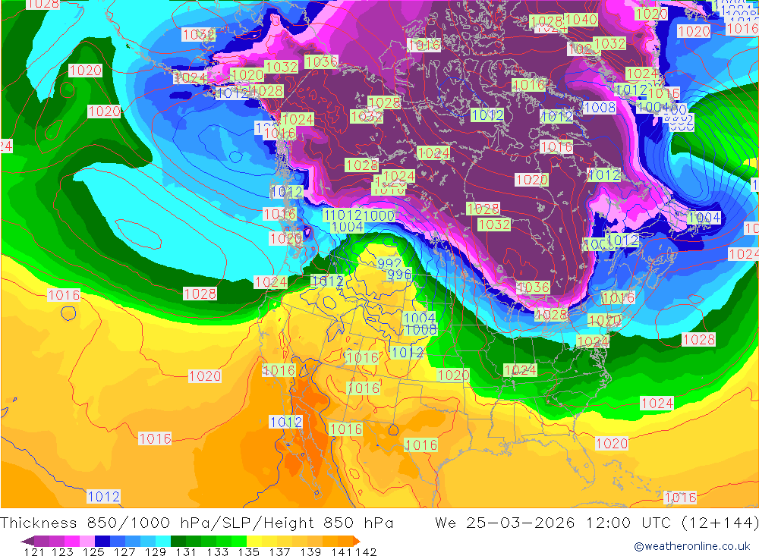This screenshot has width=759, height=556.
Task: Pick the bright yellow legend swatch right of 135
Action: click(254, 541)
